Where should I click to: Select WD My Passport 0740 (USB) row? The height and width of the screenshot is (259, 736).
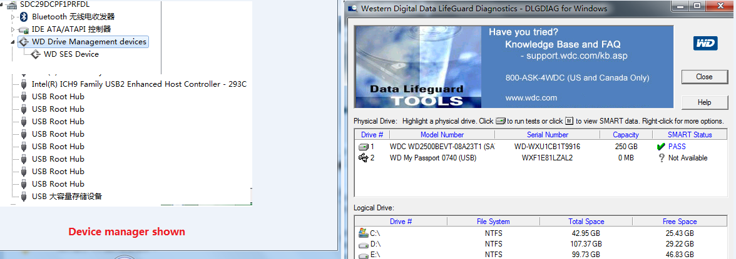point(433,158)
